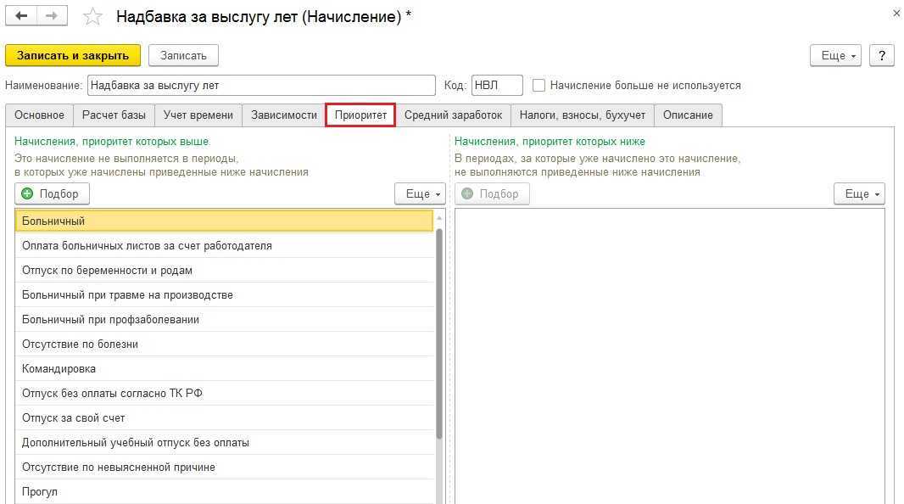Go to Налоги, взносы, бухучет tab
Screen dimensions: 904x504
[x=583, y=115]
